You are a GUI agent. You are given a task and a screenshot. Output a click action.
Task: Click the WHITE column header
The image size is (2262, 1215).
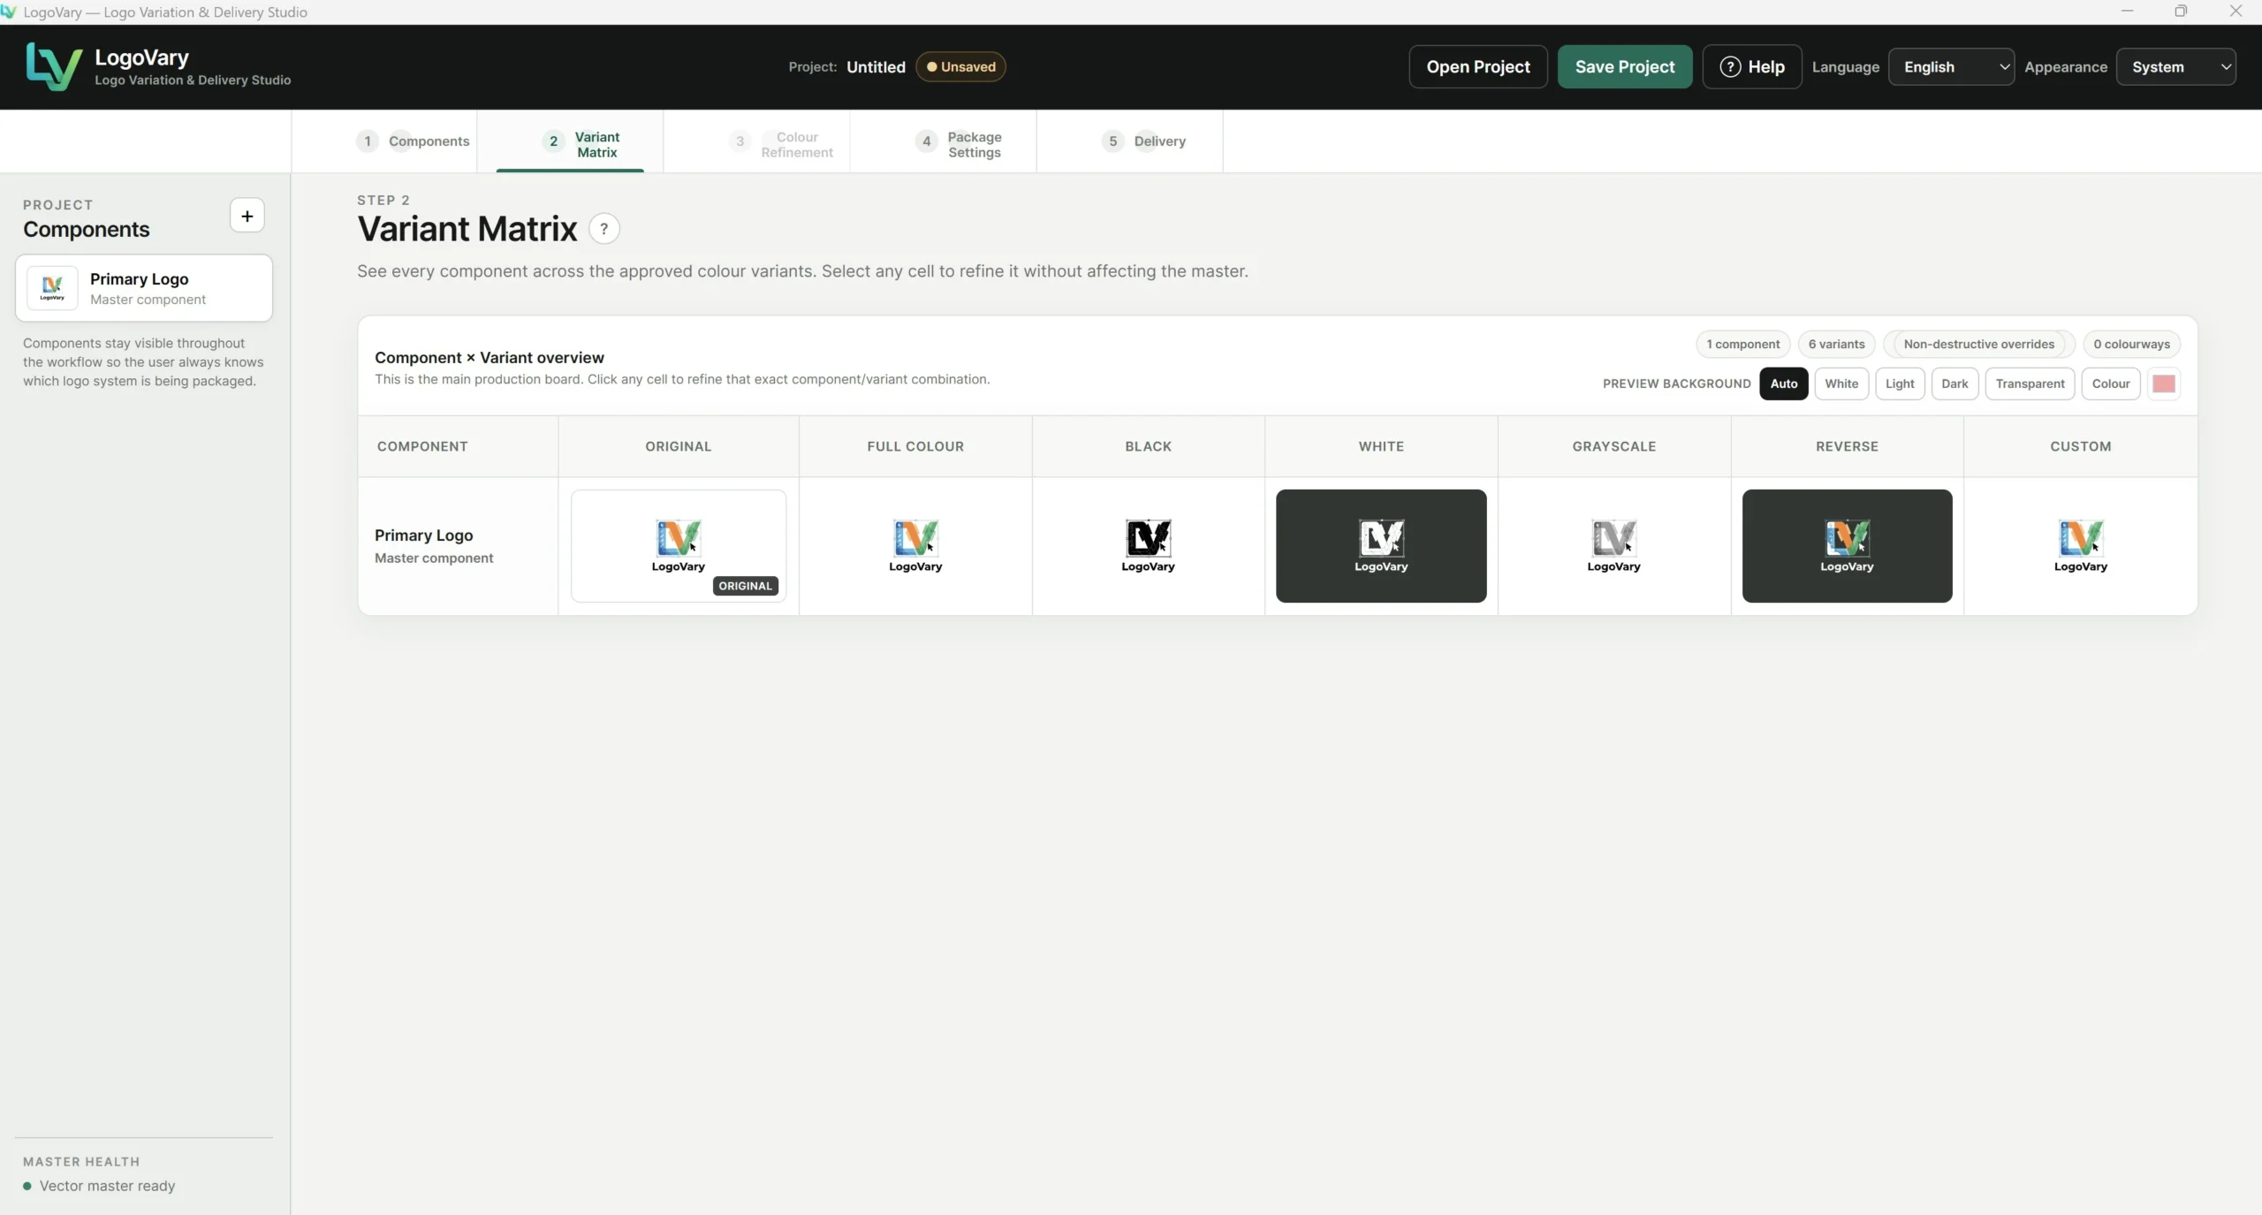click(1381, 446)
